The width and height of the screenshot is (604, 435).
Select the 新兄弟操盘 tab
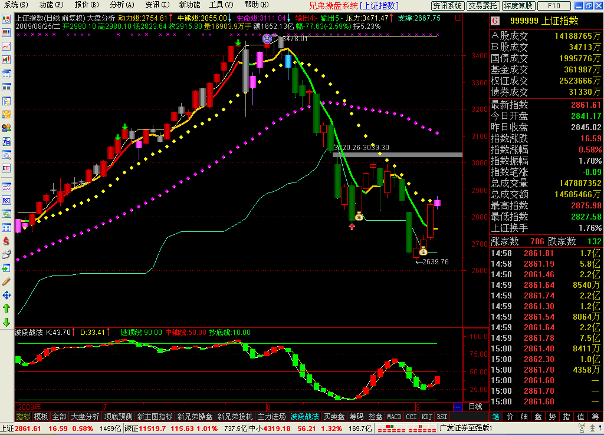click(x=195, y=417)
